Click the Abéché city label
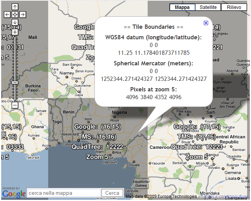 pos(232,71)
